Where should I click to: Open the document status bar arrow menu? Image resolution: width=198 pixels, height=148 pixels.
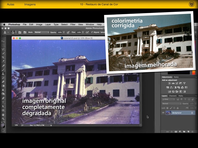click(51, 125)
